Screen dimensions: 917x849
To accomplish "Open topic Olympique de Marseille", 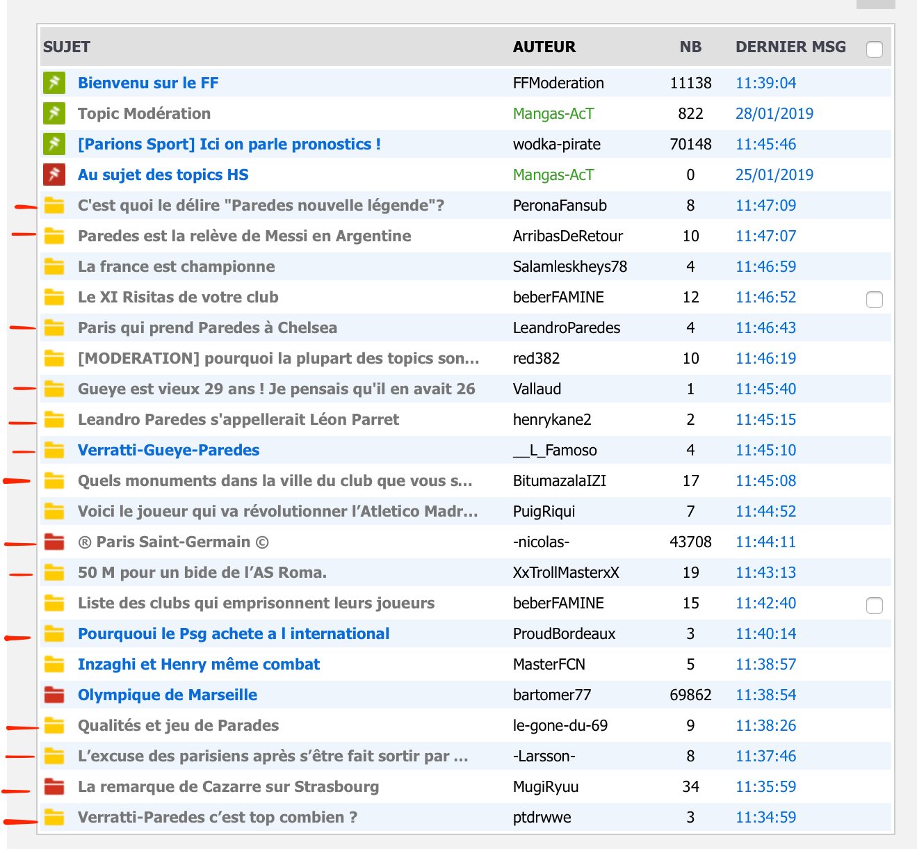I will coord(168,695).
